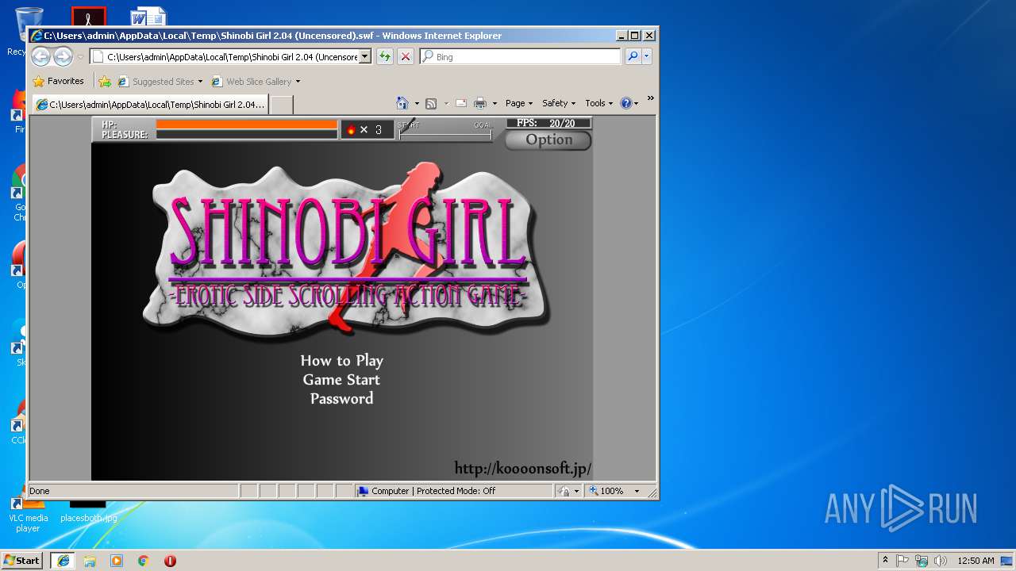Select the Shinobi Girl browser tab

tap(150, 104)
